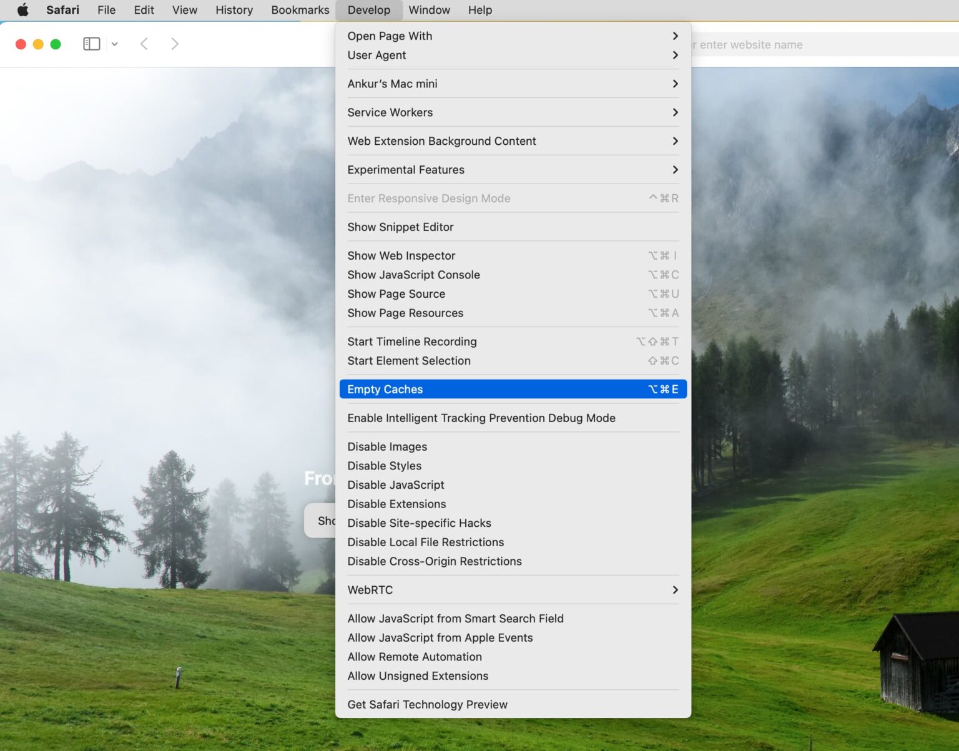Choose Start Timeline Recording
The height and width of the screenshot is (751, 959).
point(513,341)
